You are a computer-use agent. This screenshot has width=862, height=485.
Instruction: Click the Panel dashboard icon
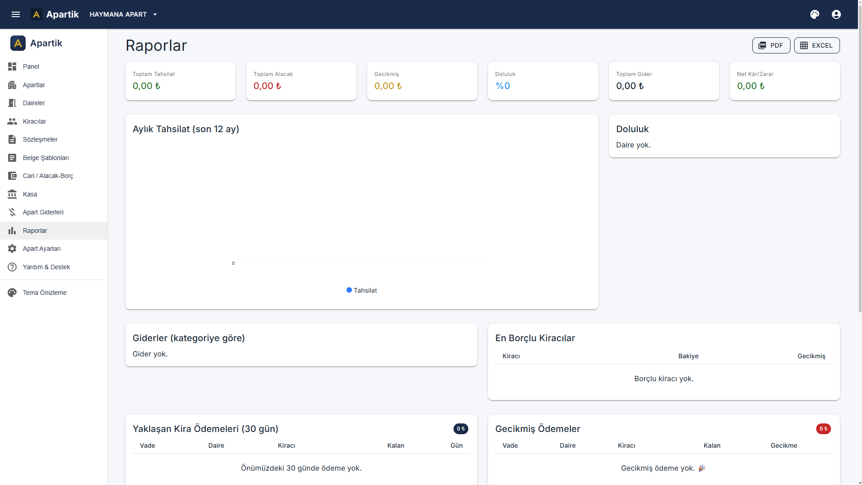click(12, 67)
